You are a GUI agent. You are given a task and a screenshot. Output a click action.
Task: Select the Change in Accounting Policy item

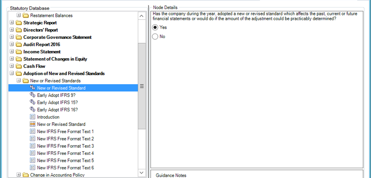tap(57, 175)
